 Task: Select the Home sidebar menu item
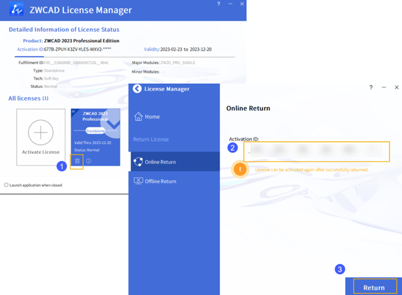click(174, 117)
